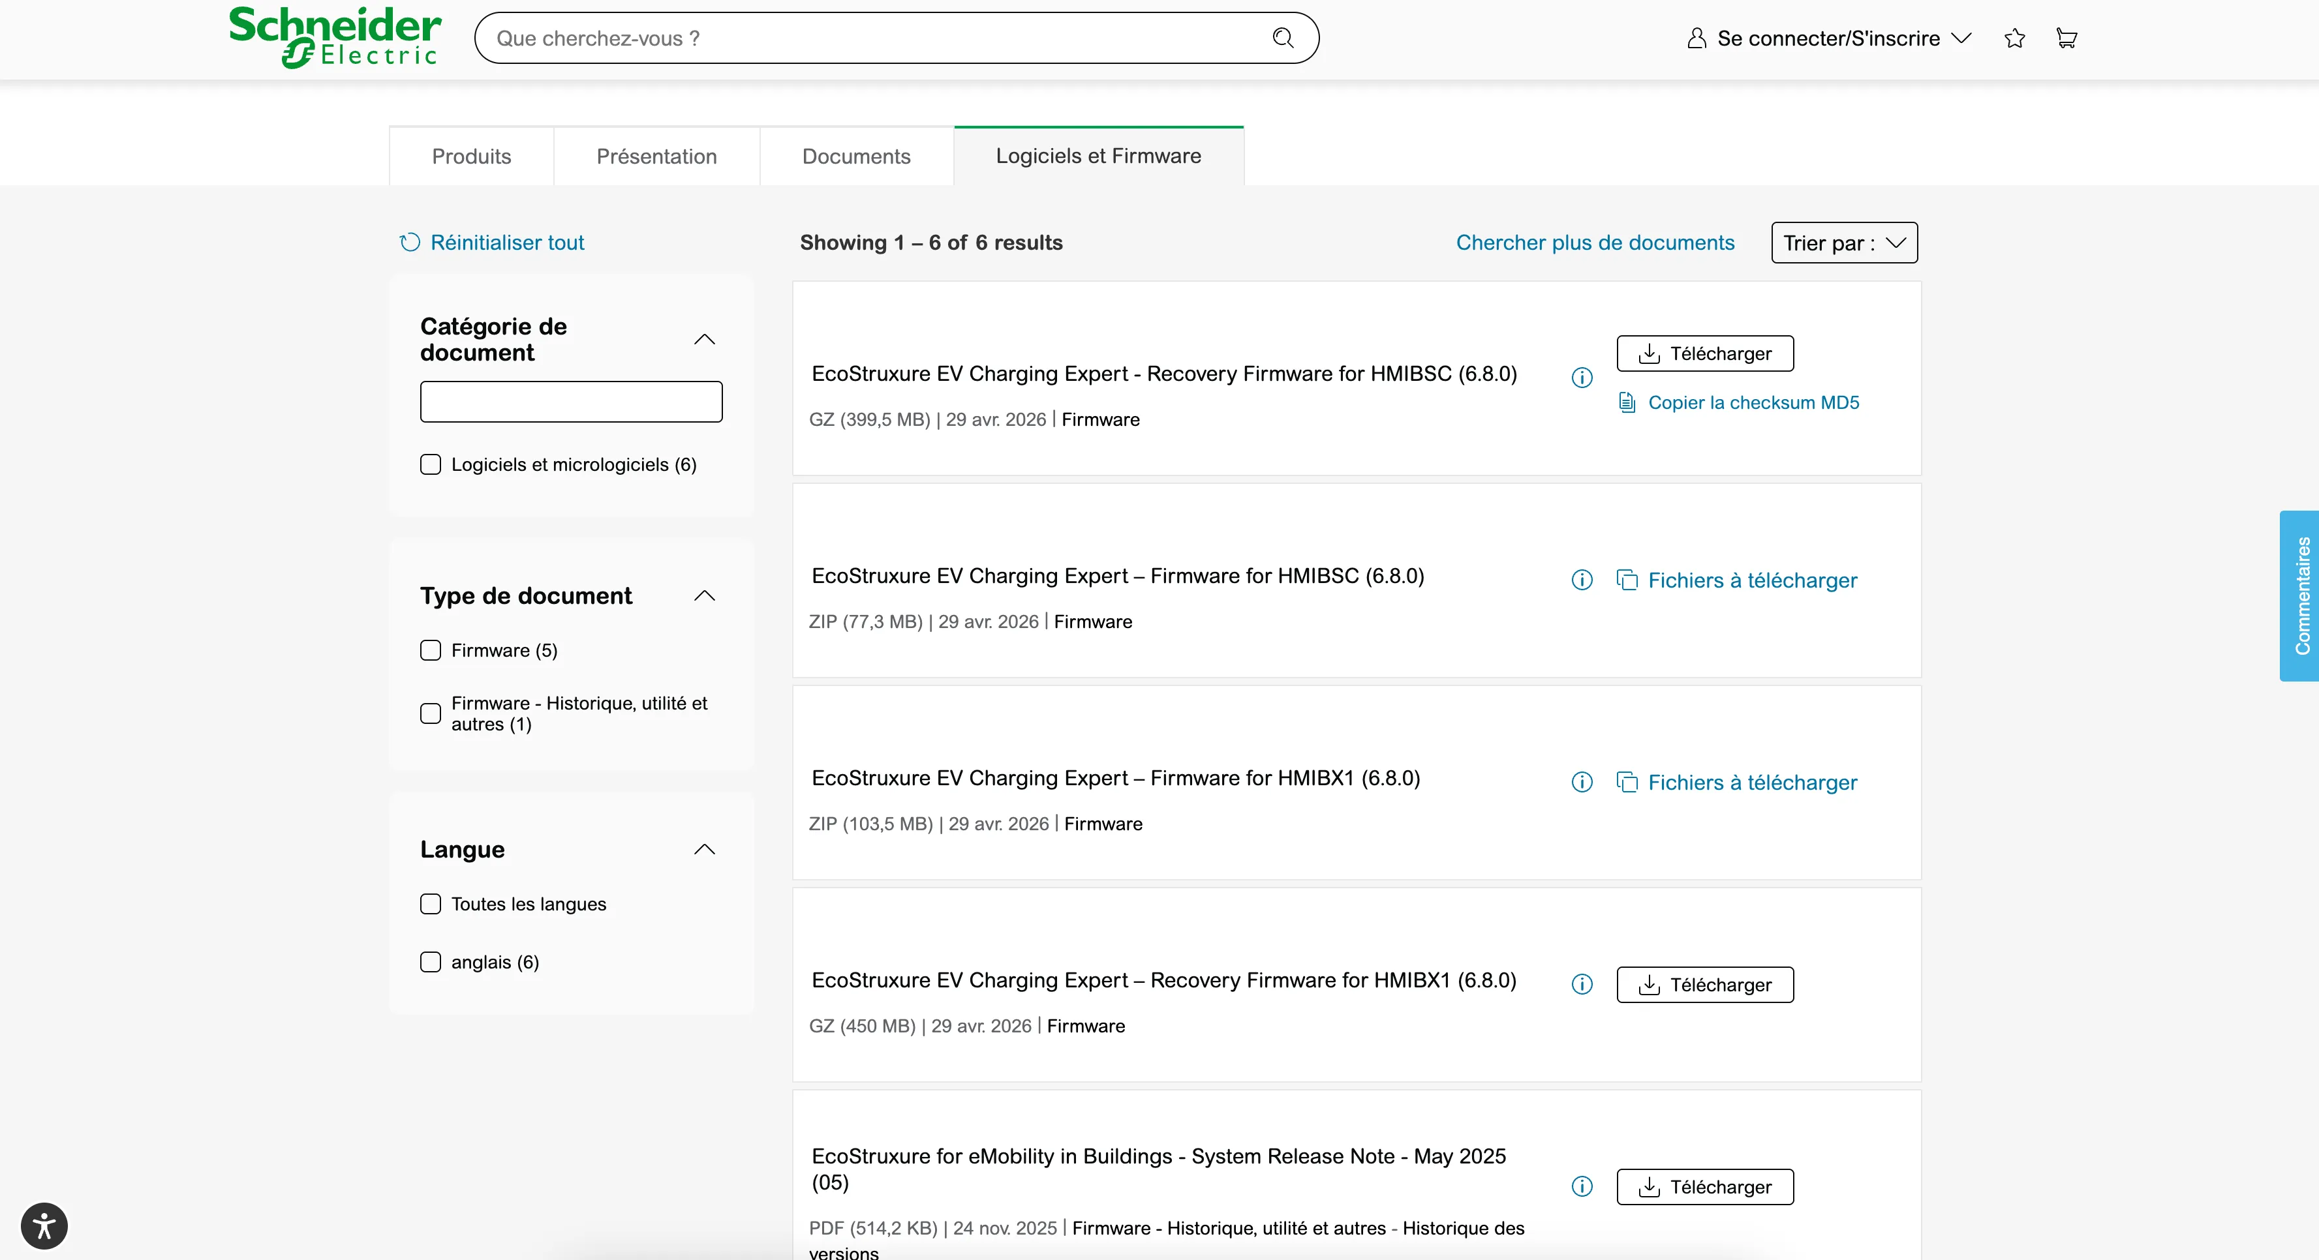Image resolution: width=2319 pixels, height=1260 pixels.
Task: Click the Schneider Electric logo
Action: pos(335,38)
